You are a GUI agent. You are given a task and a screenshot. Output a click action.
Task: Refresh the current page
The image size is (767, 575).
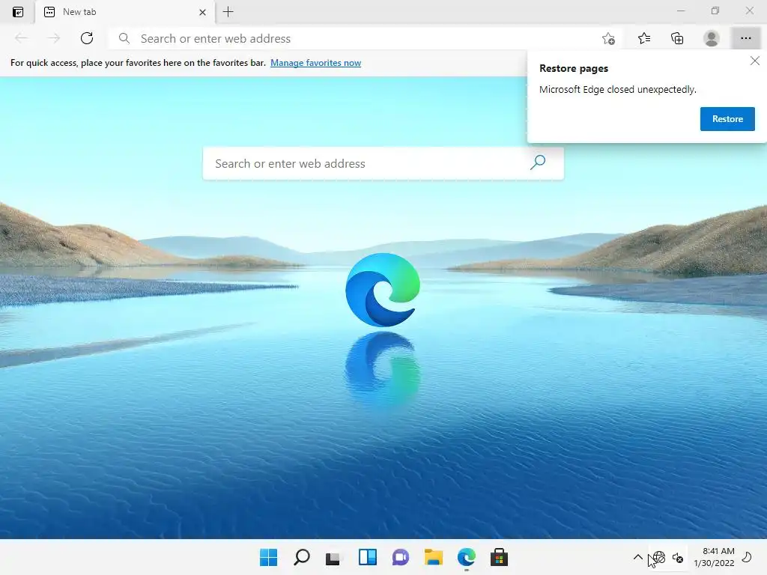coord(87,38)
